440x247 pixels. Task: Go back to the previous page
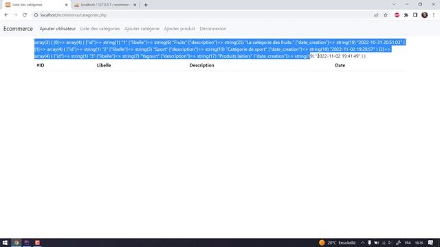pyautogui.click(x=6, y=15)
